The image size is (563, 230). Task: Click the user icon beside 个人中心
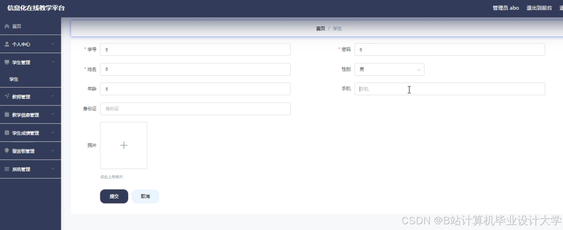(x=7, y=44)
